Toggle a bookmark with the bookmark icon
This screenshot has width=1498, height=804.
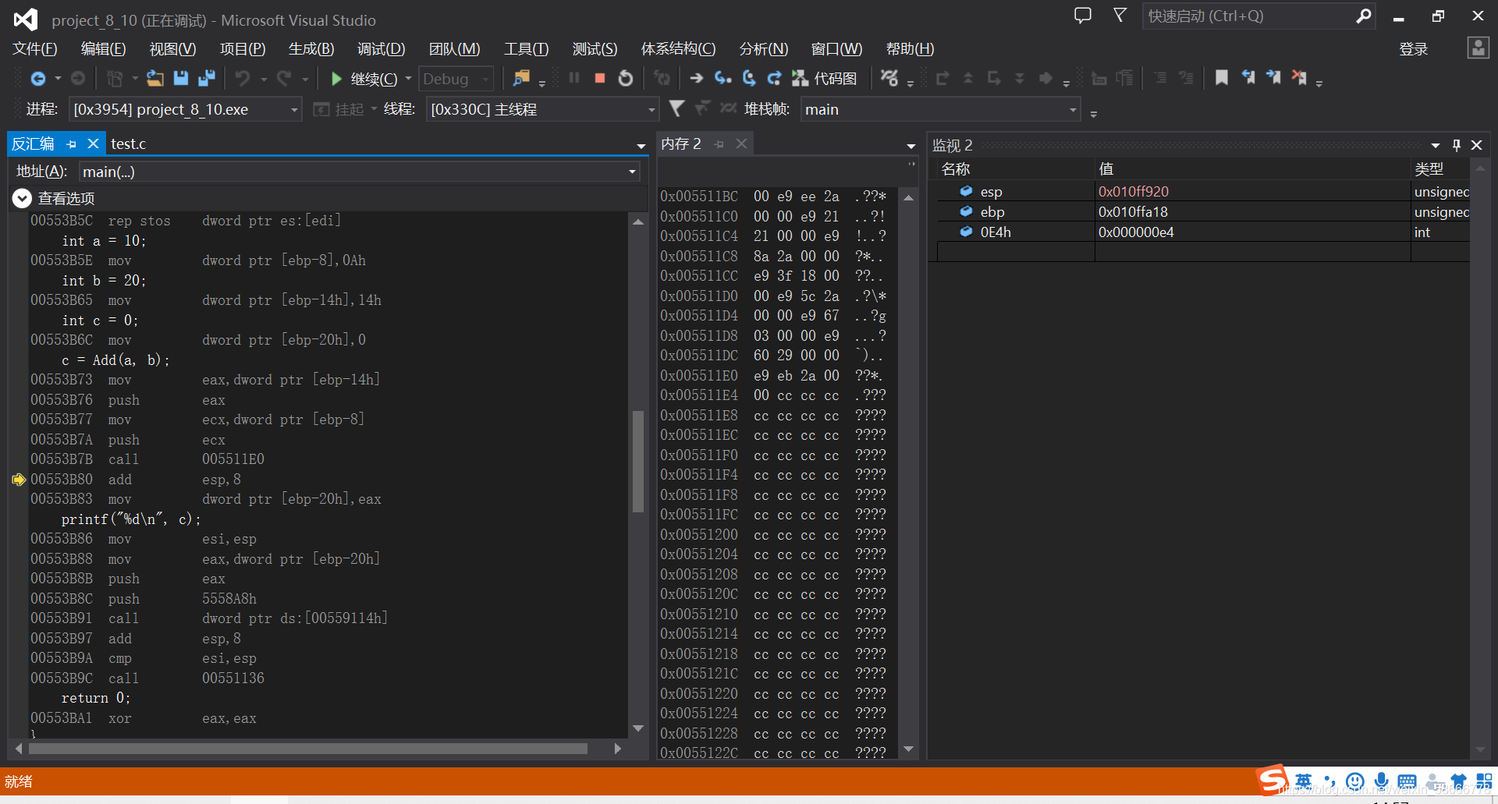[1222, 78]
